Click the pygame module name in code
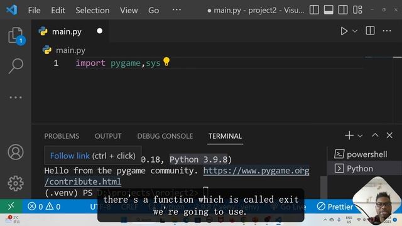 tap(126, 63)
